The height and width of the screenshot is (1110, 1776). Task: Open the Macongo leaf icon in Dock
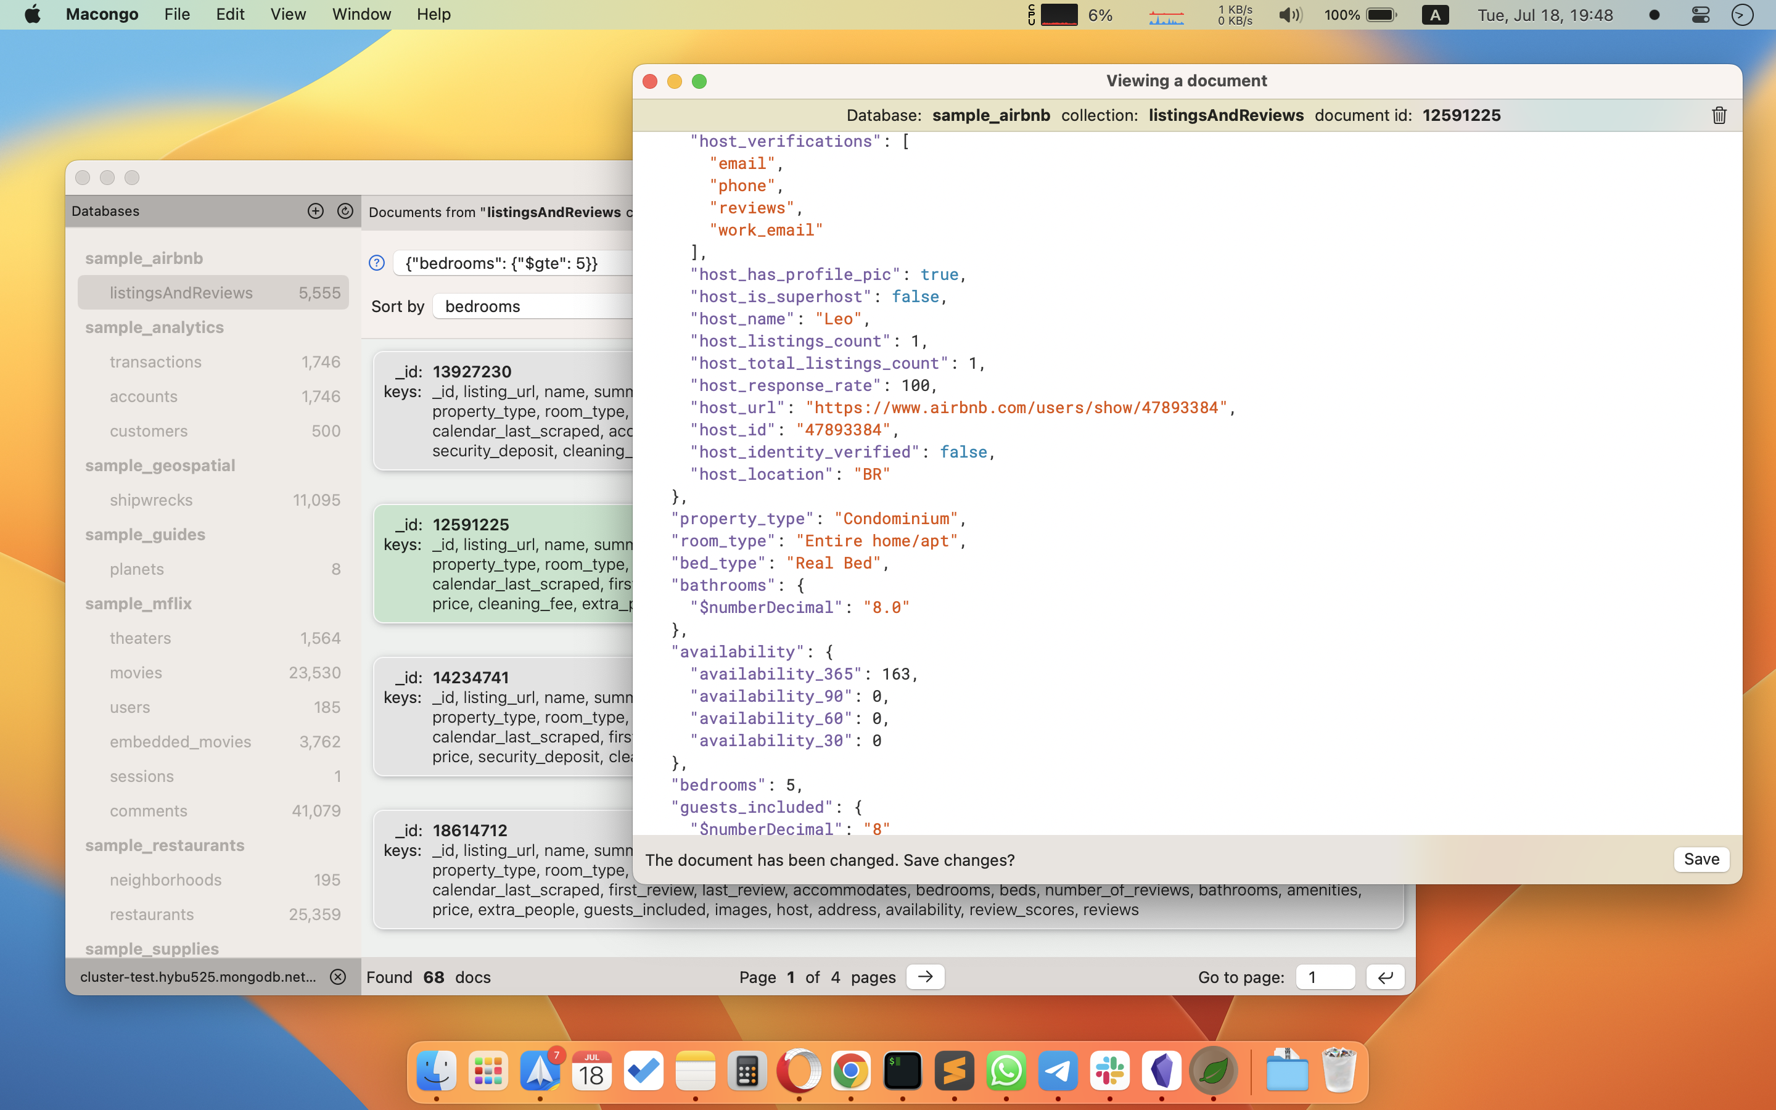pos(1213,1071)
